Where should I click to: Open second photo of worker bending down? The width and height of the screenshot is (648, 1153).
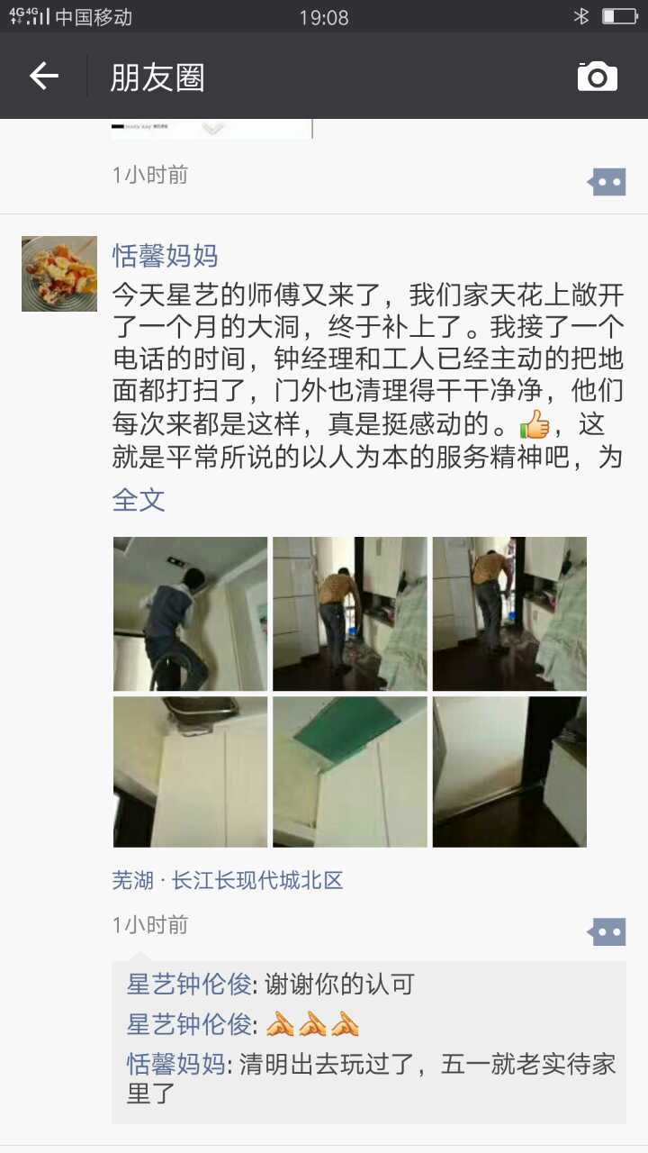[509, 613]
